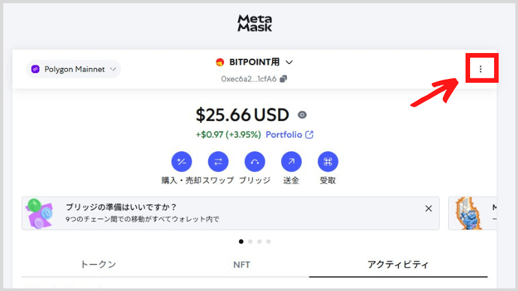
Task: Switch to the NFT tab
Action: (242, 264)
